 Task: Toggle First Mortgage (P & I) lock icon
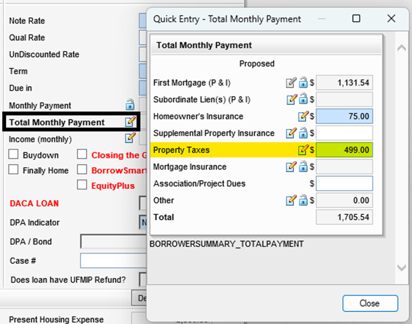(303, 83)
